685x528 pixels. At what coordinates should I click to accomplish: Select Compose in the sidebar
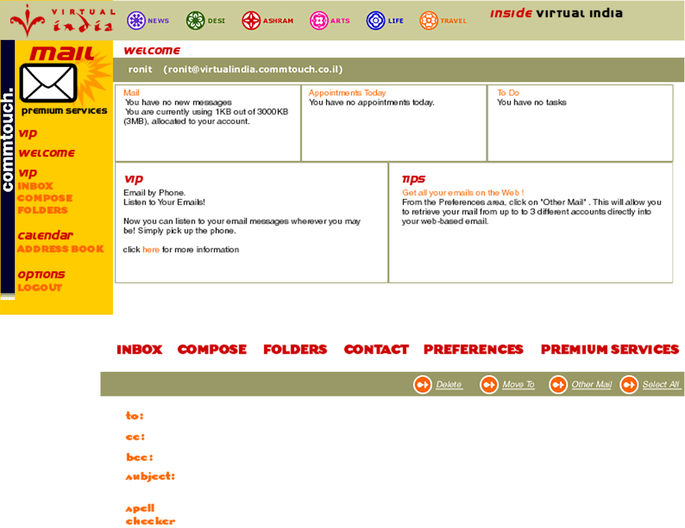click(45, 198)
